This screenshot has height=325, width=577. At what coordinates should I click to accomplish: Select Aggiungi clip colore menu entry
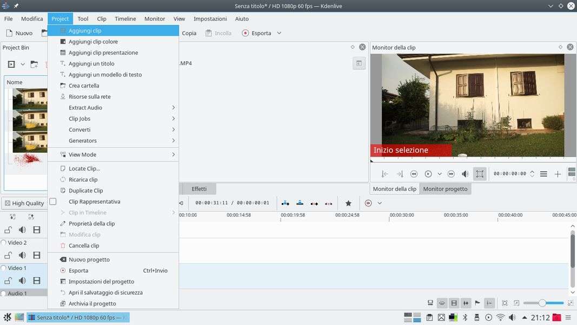pyautogui.click(x=93, y=42)
